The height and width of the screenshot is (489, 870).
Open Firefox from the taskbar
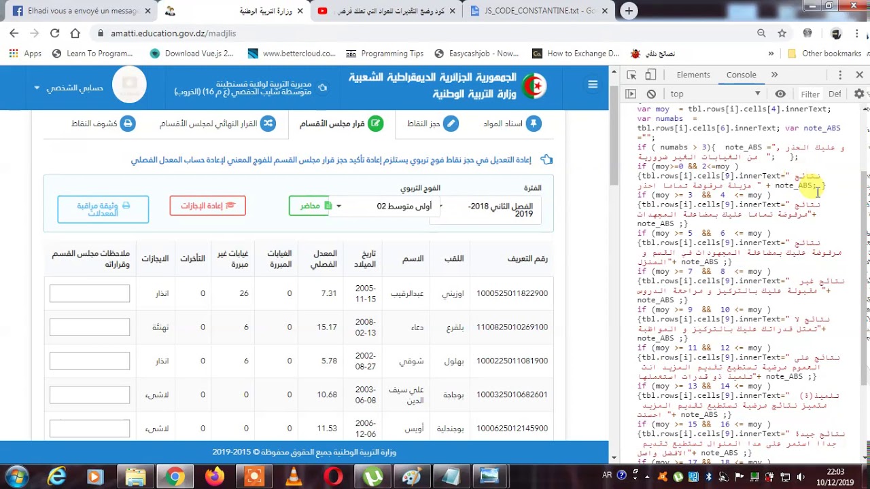[214, 477]
